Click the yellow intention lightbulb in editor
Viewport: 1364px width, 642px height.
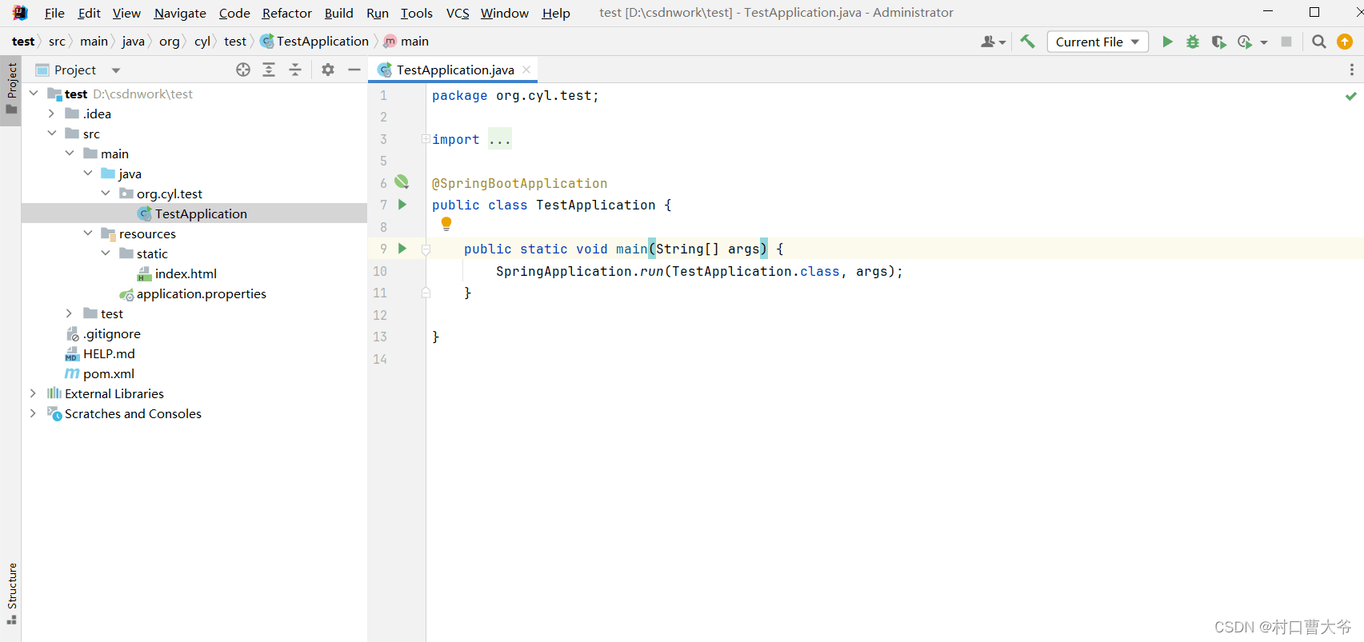446,224
